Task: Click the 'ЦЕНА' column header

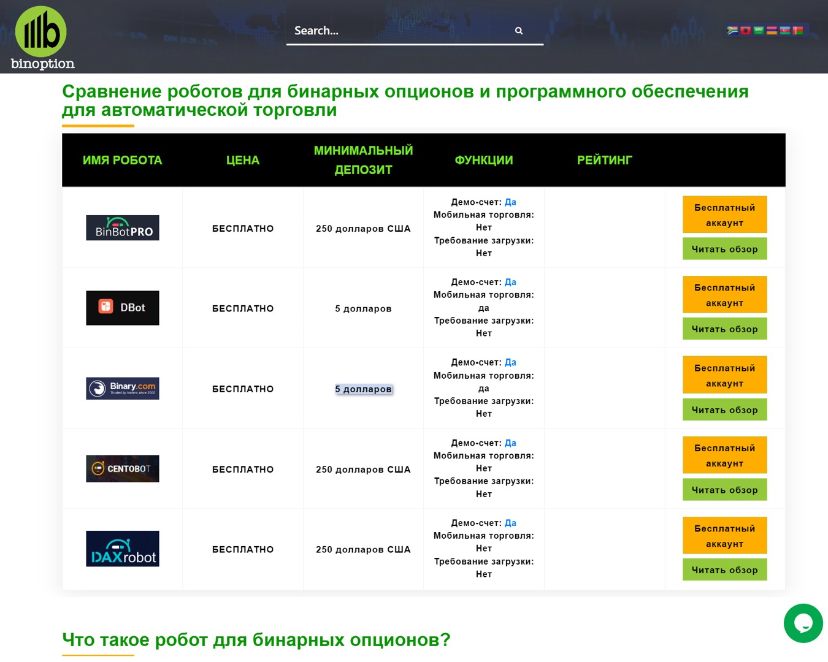Action: tap(243, 160)
